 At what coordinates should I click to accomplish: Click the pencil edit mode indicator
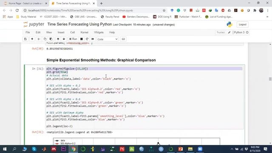(229, 32)
